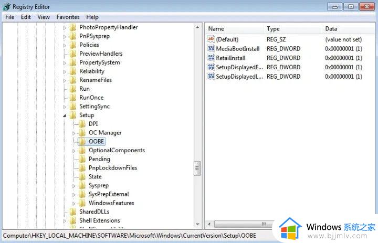The width and height of the screenshot is (378, 243).
Task: Sort values by Name column header
Action: pos(235,29)
